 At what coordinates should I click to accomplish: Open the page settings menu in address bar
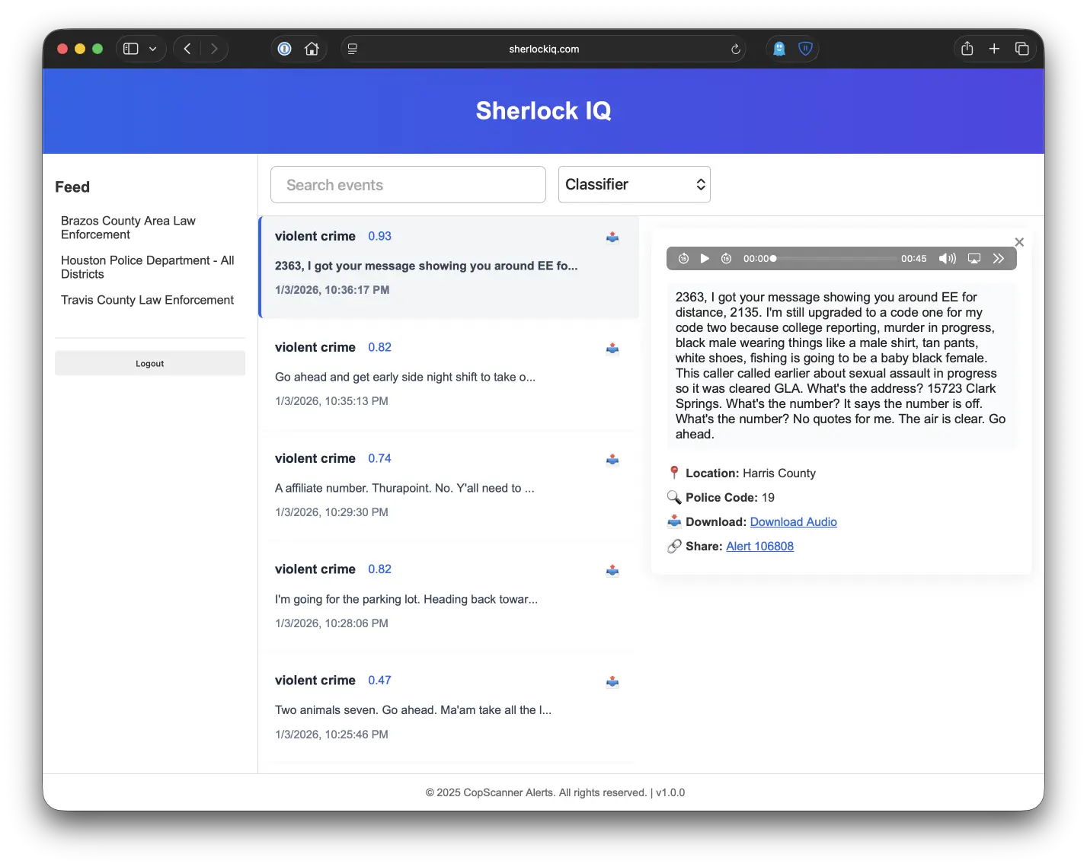tap(352, 49)
